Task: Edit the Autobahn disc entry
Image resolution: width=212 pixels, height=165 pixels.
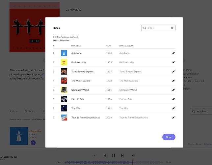Action: (x=173, y=53)
